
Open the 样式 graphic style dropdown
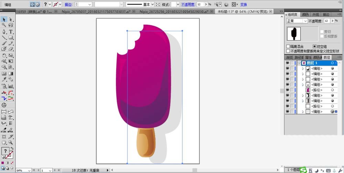[x=178, y=4]
